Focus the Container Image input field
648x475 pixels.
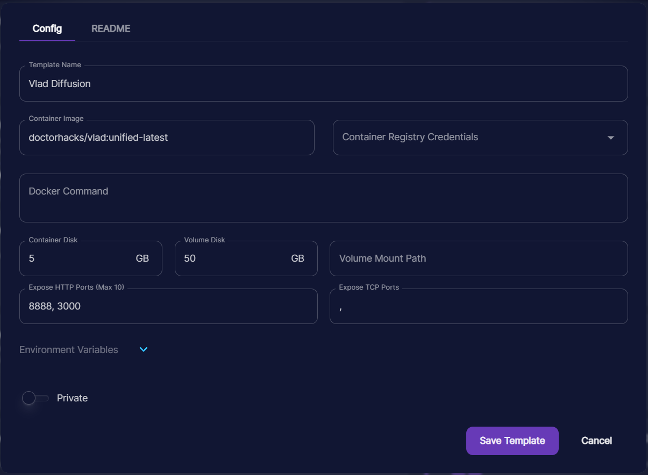[x=167, y=138]
